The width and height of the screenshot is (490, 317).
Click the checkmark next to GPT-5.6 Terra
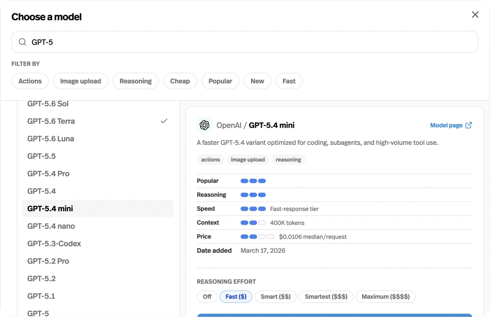coord(164,121)
